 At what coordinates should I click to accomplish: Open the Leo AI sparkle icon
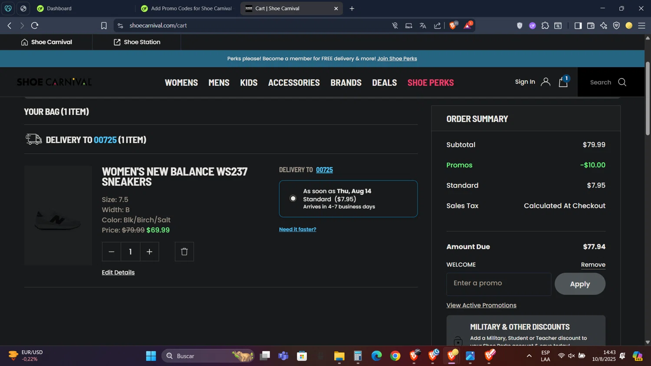[603, 26]
